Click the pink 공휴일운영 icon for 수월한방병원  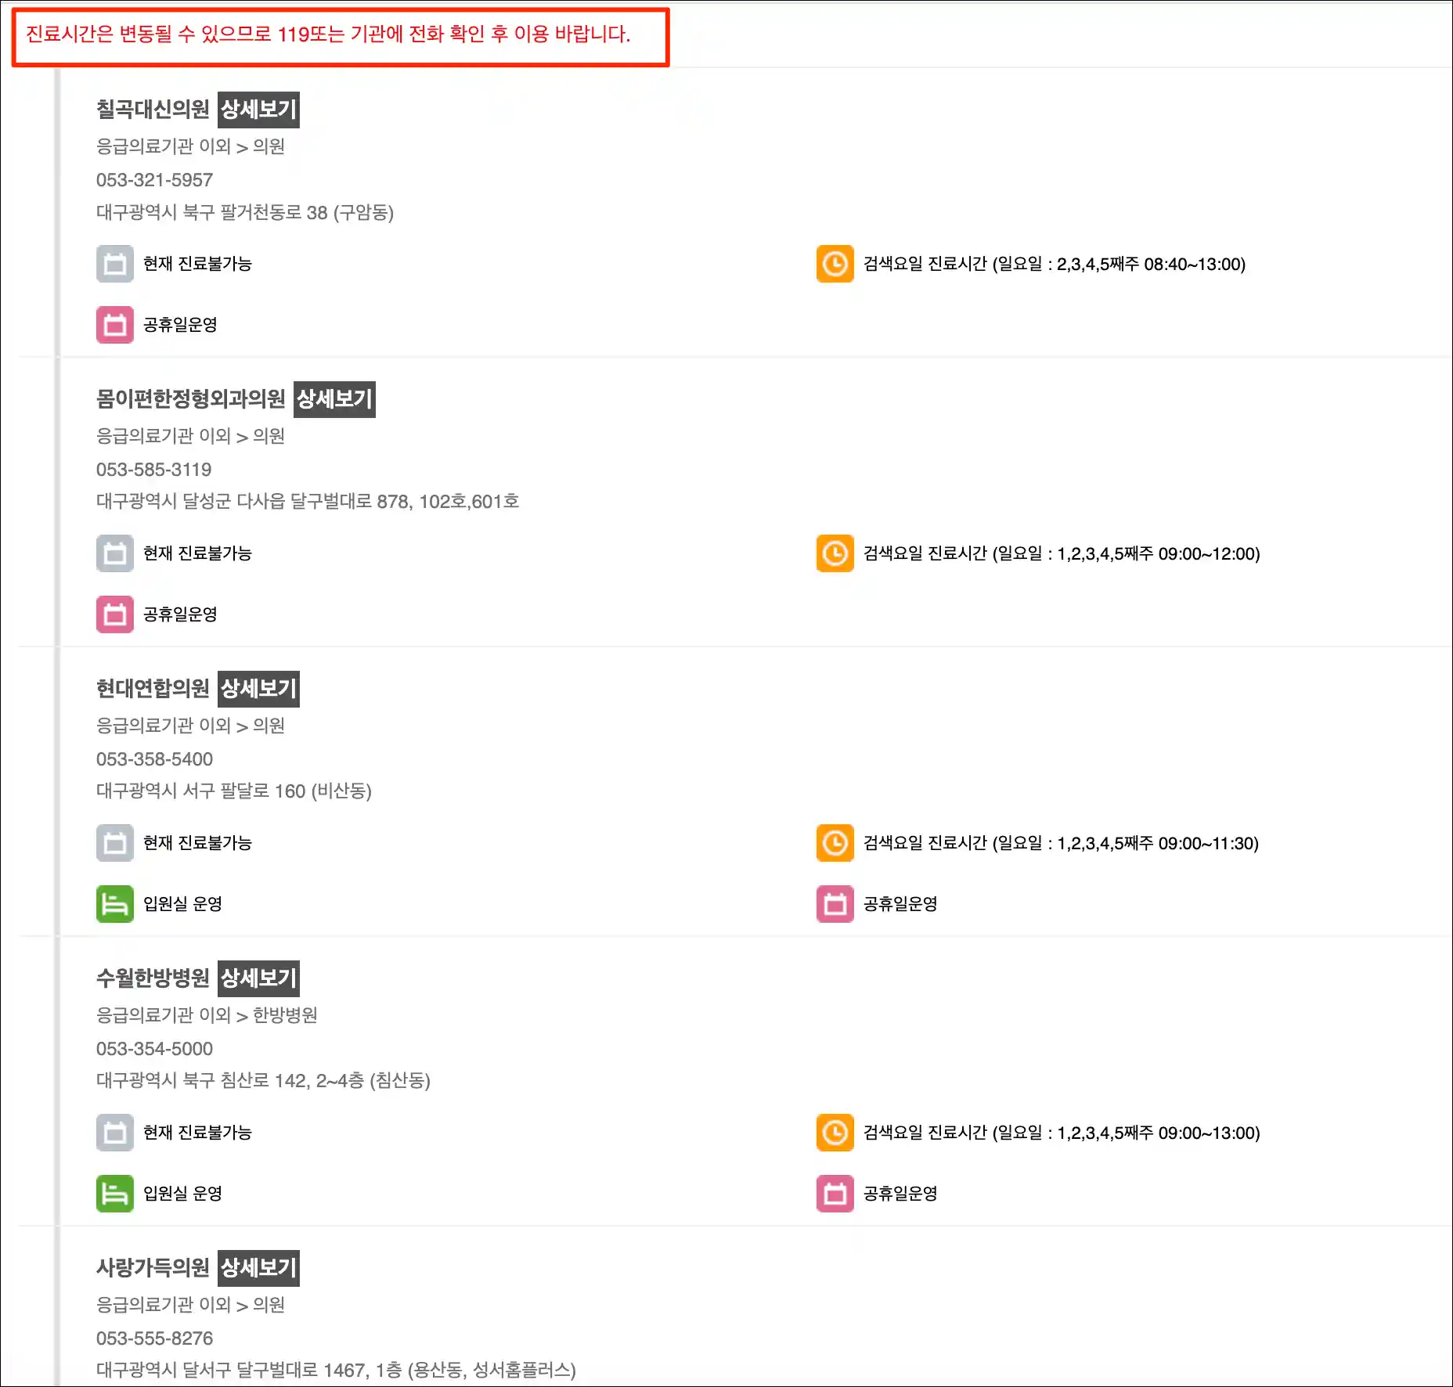pyautogui.click(x=835, y=1194)
